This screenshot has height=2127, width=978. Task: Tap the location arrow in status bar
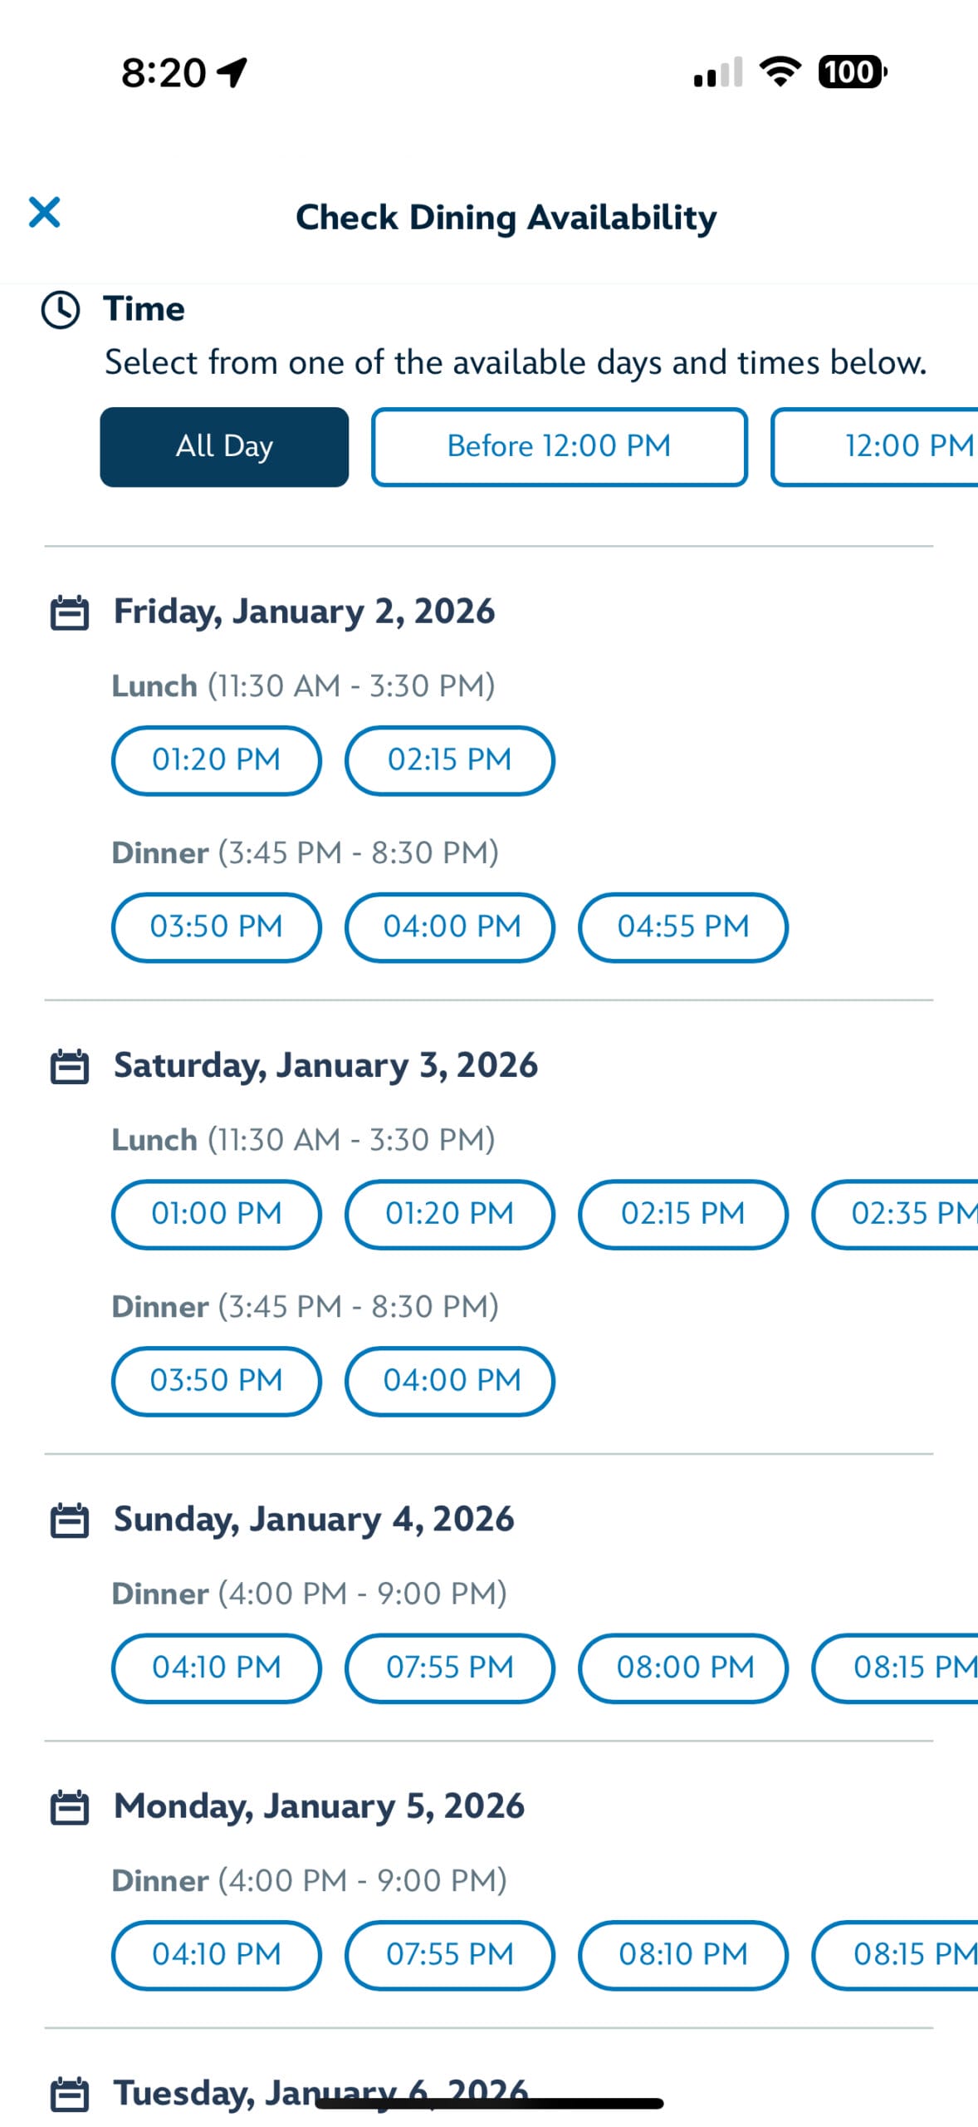coord(232,72)
